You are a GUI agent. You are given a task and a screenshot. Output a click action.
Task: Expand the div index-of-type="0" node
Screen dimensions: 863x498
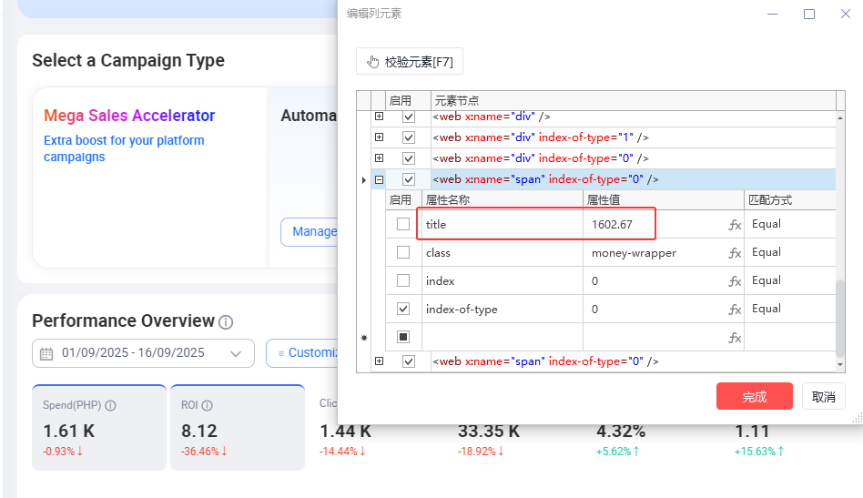point(380,158)
